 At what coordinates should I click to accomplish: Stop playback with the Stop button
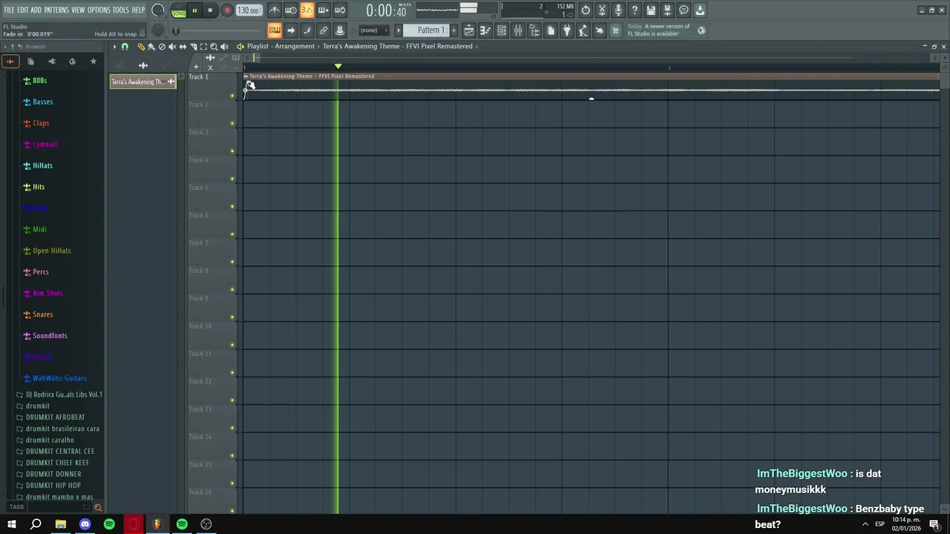point(210,10)
